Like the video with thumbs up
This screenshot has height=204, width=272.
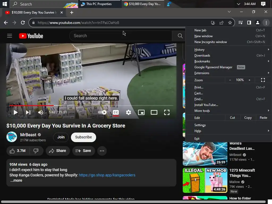[18, 151]
